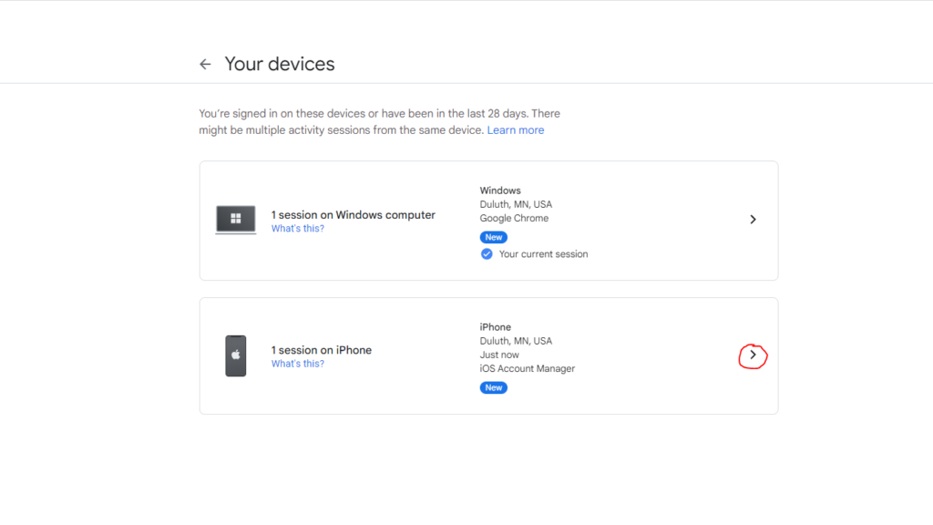Viewport: 933px width, 525px height.
Task: Open iPhone session details via circled chevron
Action: pos(753,355)
